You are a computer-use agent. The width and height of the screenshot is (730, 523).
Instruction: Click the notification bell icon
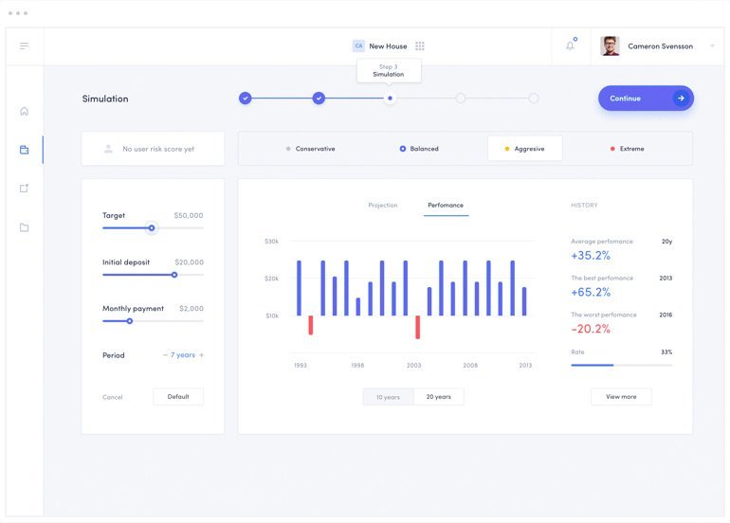pyautogui.click(x=570, y=45)
